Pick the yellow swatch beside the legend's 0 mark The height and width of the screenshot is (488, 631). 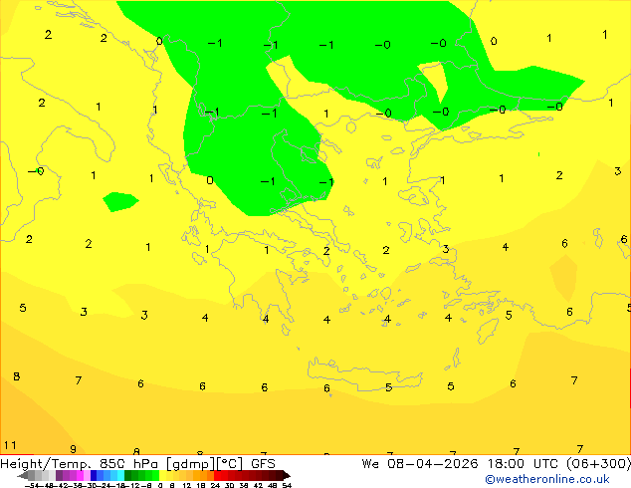162,475
